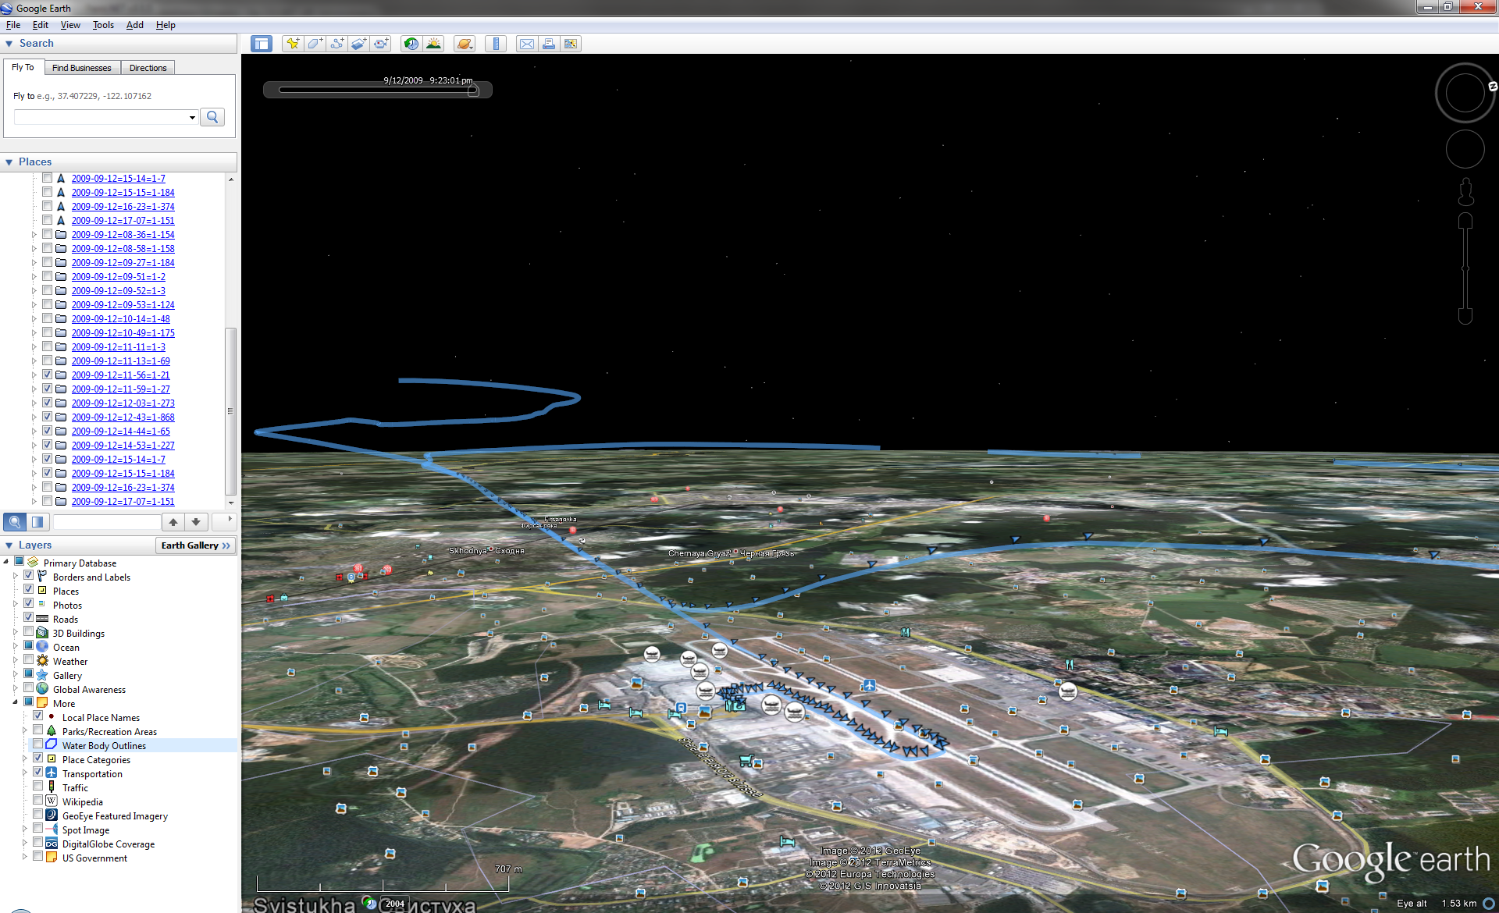1499x913 pixels.
Task: Toggle the Places split-view panel icon
Action: 37,522
